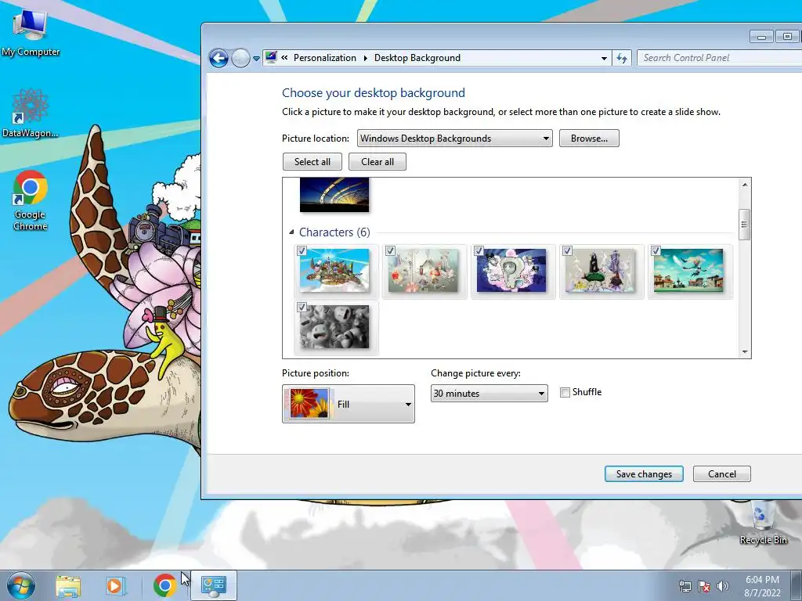Uncheck the flying turtle wallpaper checkbox
802x601 pixels.
tap(302, 251)
